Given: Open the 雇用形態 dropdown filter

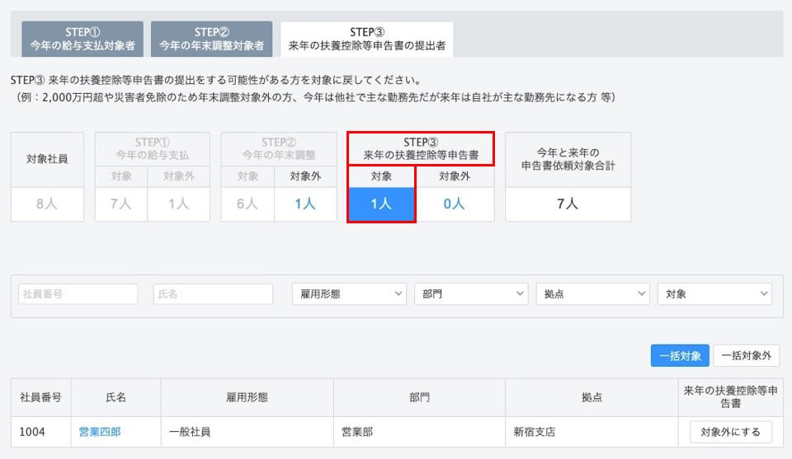Looking at the screenshot, I should click(349, 294).
